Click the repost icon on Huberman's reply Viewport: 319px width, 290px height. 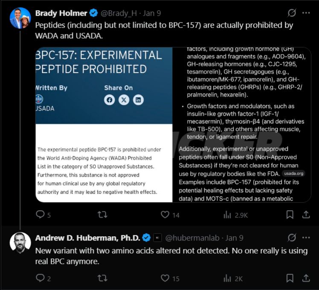[102, 278]
